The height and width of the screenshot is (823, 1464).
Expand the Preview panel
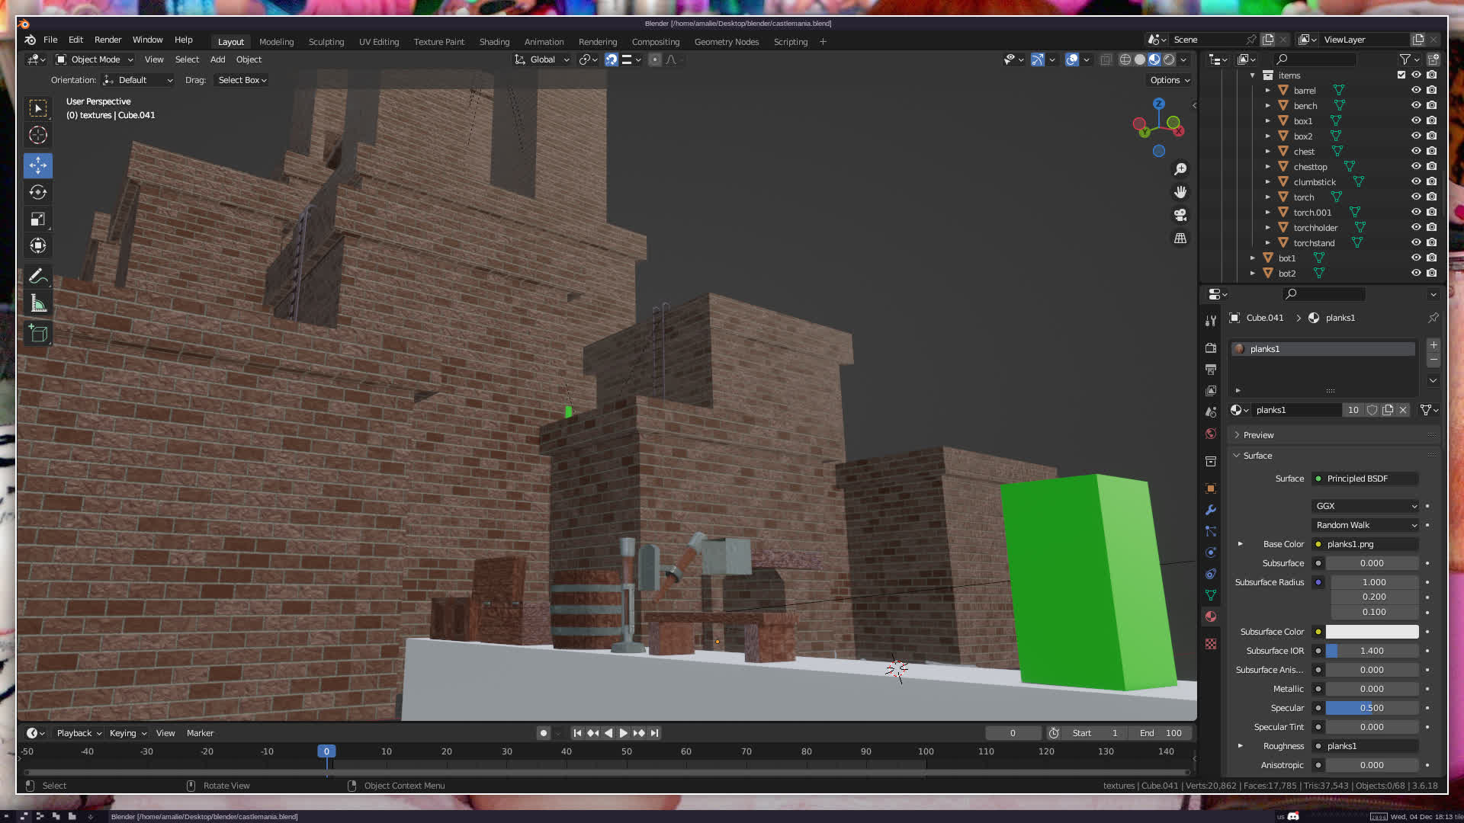(1258, 435)
